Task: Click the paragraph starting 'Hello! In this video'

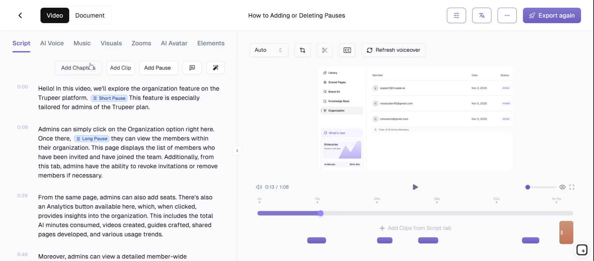Action: [129, 98]
